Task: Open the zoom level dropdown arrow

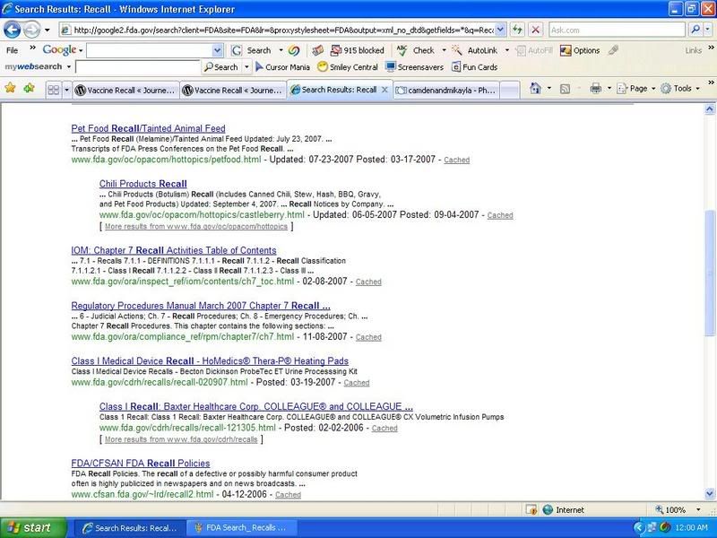Action: (x=698, y=509)
